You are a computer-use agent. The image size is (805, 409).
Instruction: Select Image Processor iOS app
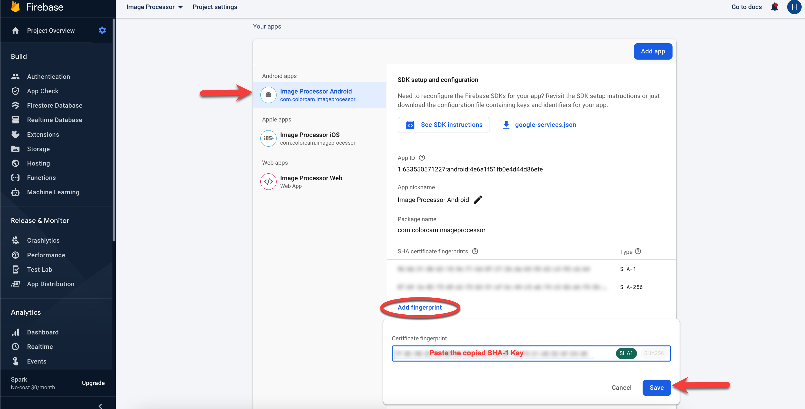[320, 138]
